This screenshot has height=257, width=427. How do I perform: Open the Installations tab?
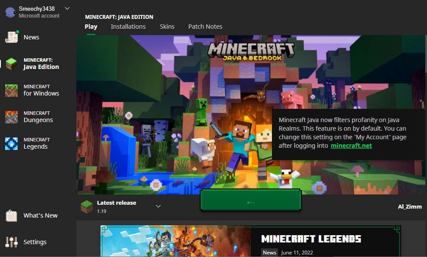tap(128, 27)
